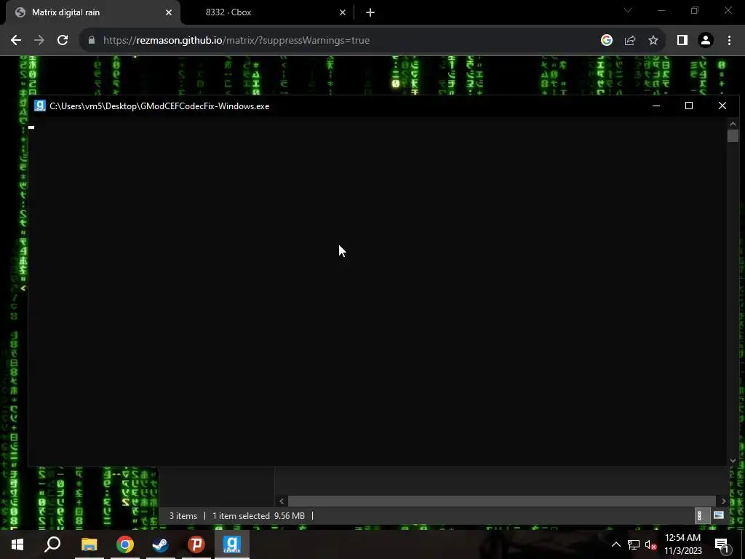The image size is (745, 559).
Task: Open Google icon in address bar
Action: coord(606,41)
